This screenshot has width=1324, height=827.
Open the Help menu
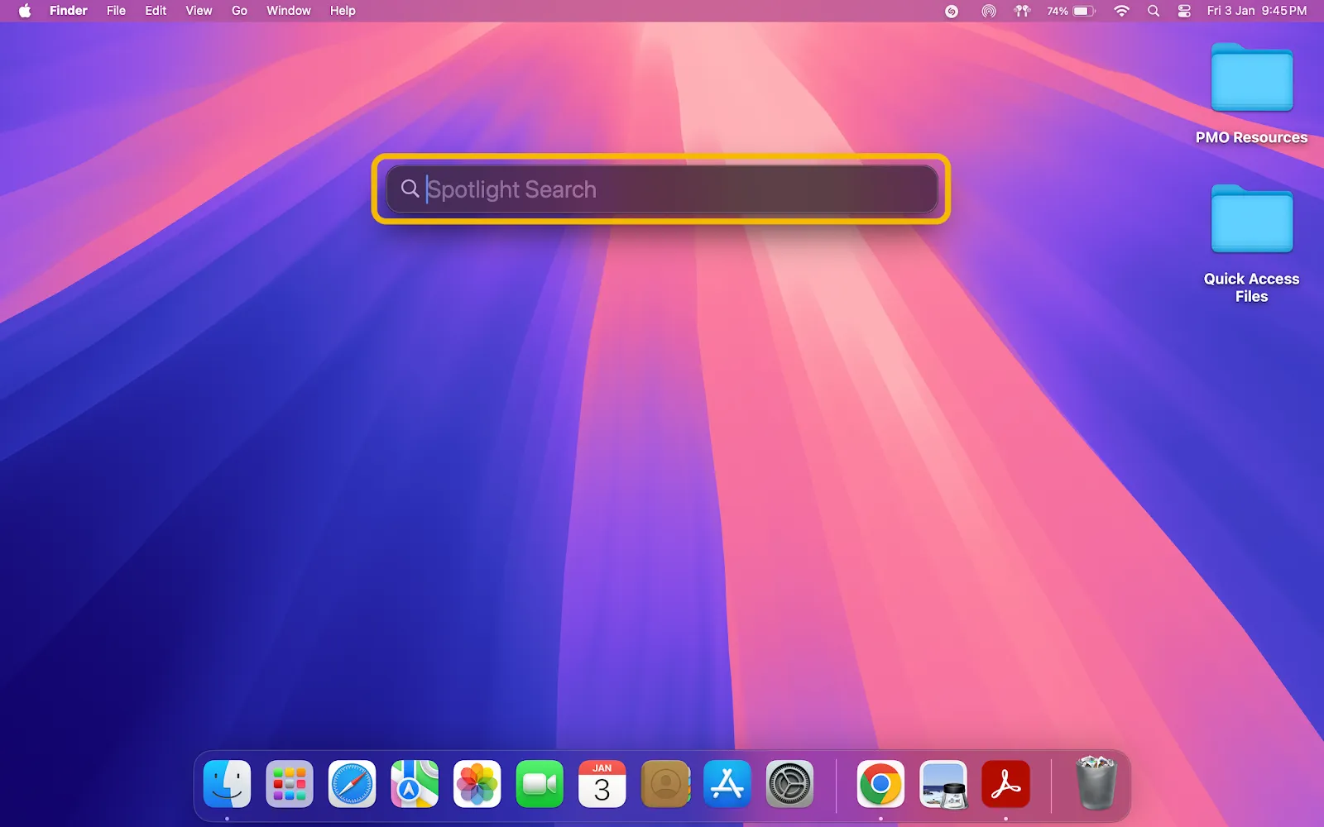[x=343, y=11]
